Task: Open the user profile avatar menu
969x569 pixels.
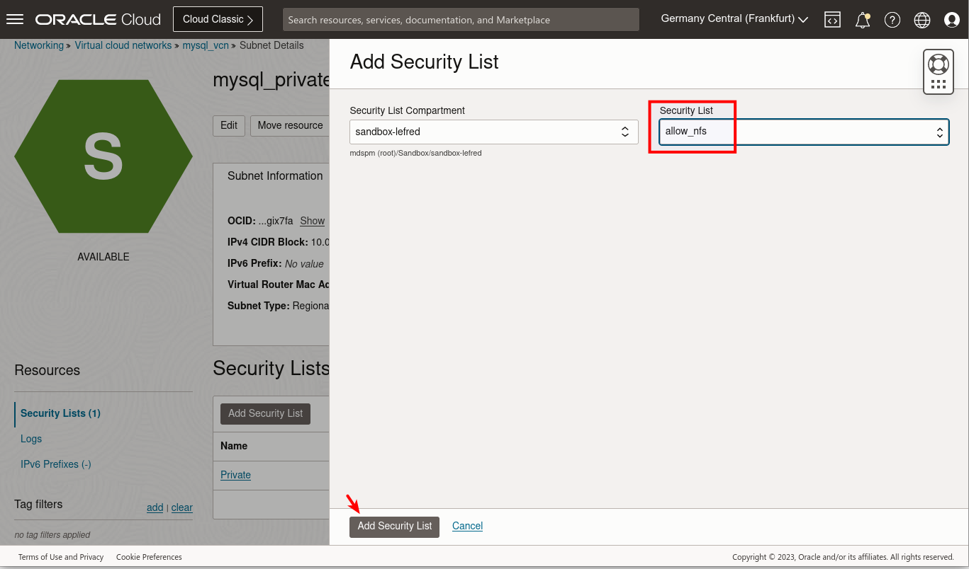Action: pos(951,20)
